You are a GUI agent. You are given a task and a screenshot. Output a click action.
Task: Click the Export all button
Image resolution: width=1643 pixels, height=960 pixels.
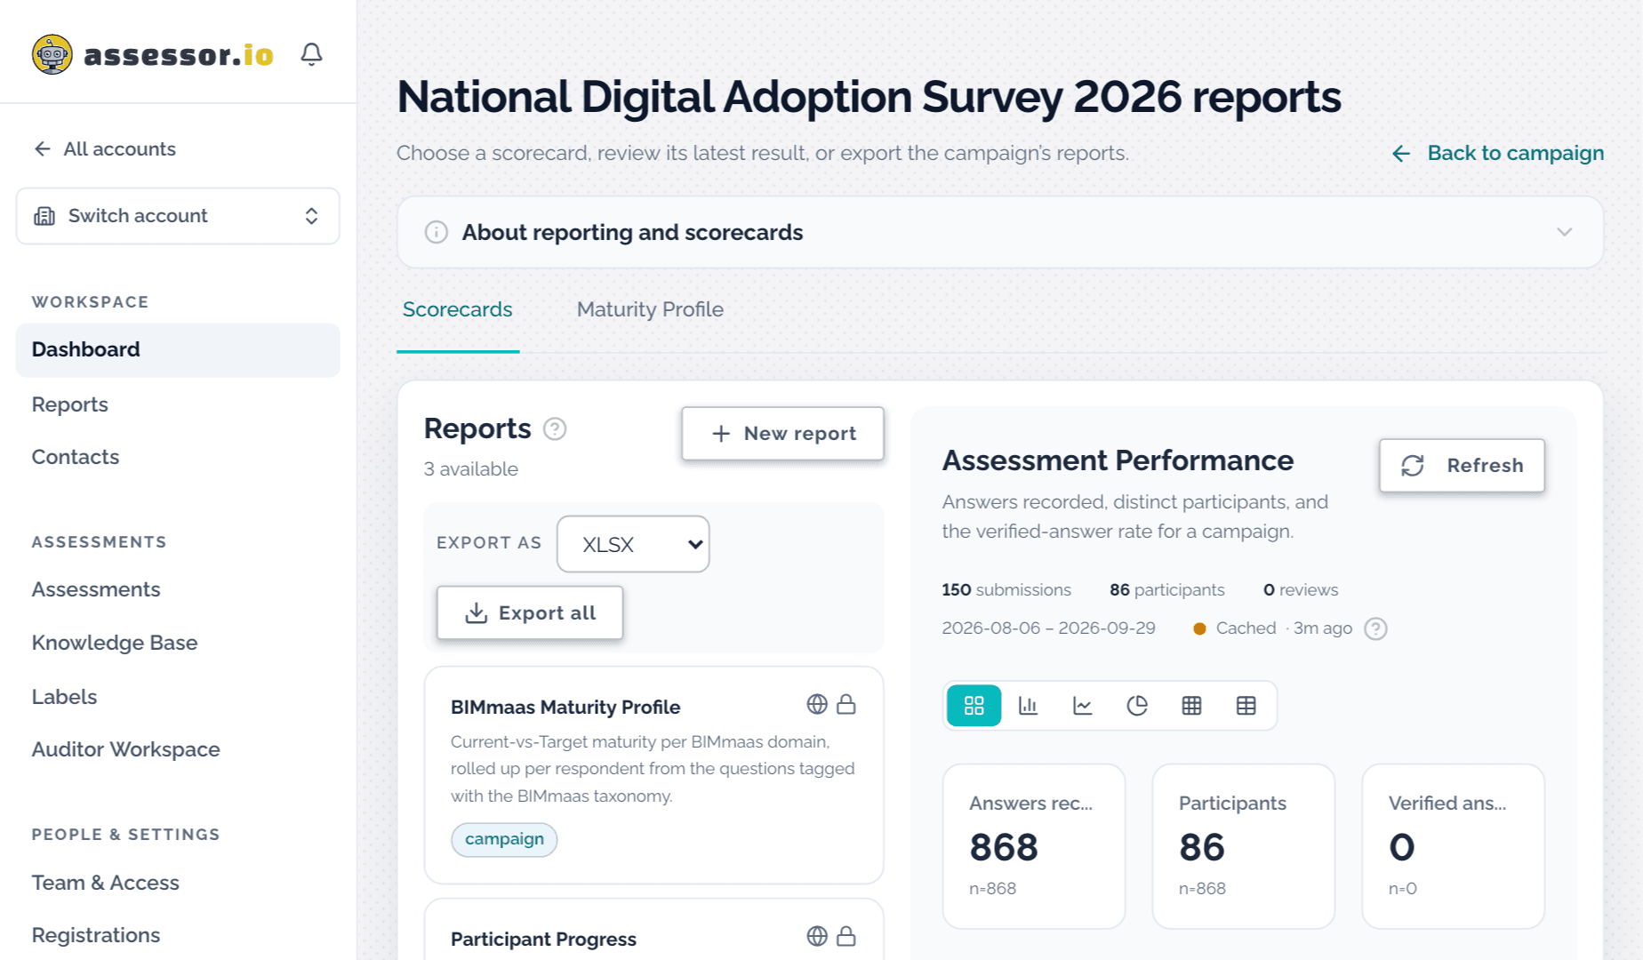pos(530,612)
